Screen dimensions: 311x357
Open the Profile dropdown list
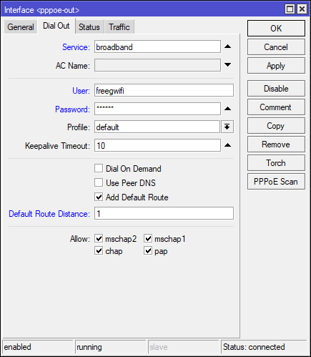coord(227,127)
